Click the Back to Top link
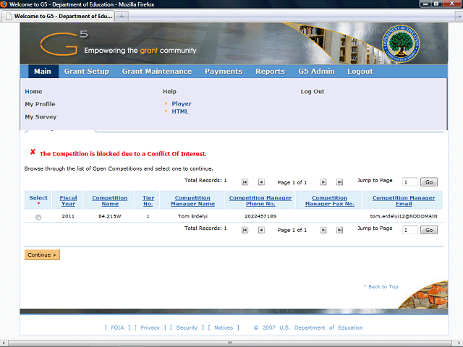 pyautogui.click(x=381, y=287)
